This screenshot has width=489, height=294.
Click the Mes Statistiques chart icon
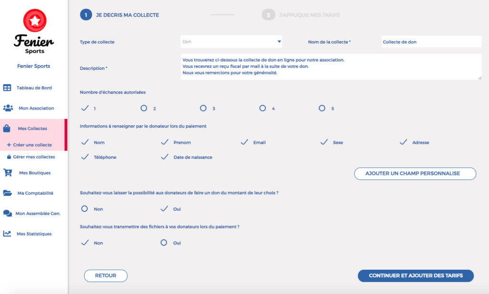[7, 233]
